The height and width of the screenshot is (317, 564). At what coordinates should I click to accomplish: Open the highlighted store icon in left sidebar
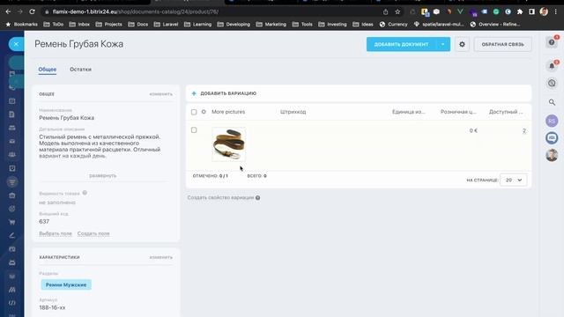pos(11,182)
